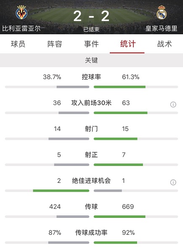Open info icon for 绝佳进球机会

coord(173,182)
